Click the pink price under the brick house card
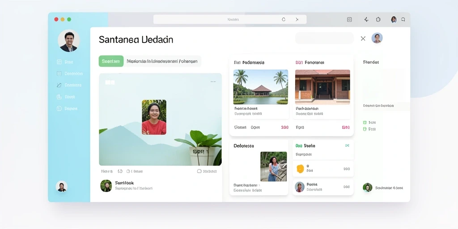The height and width of the screenshot is (229, 458). click(x=346, y=127)
